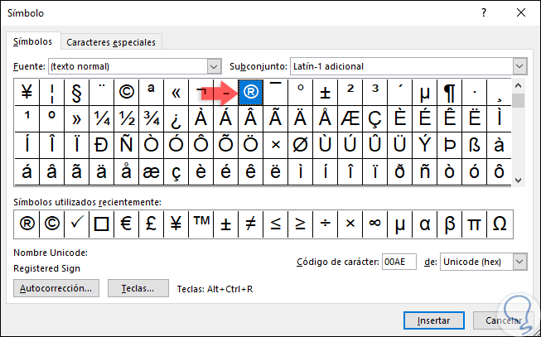541x337 pixels.
Task: Click the pilcrow ¶ paragraph symbol
Action: tap(449, 93)
